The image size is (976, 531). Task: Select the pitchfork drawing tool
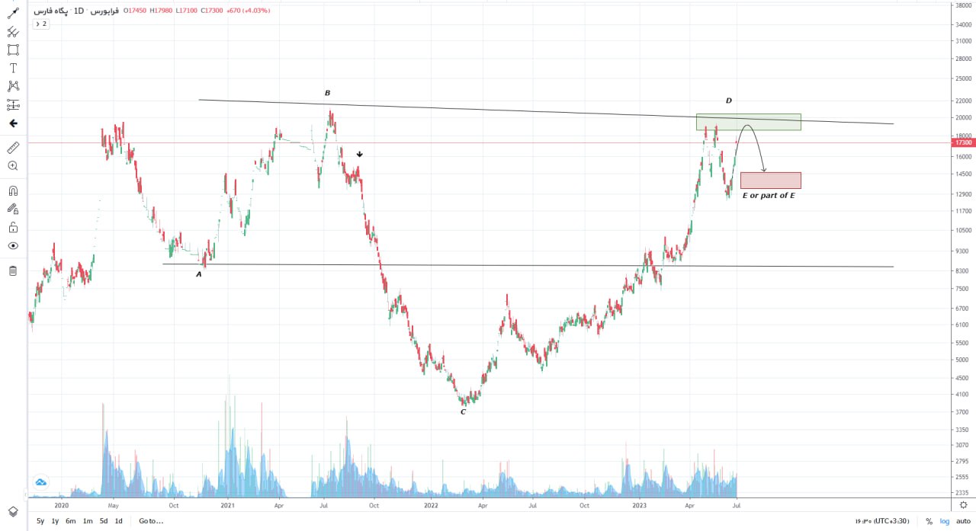[13, 32]
